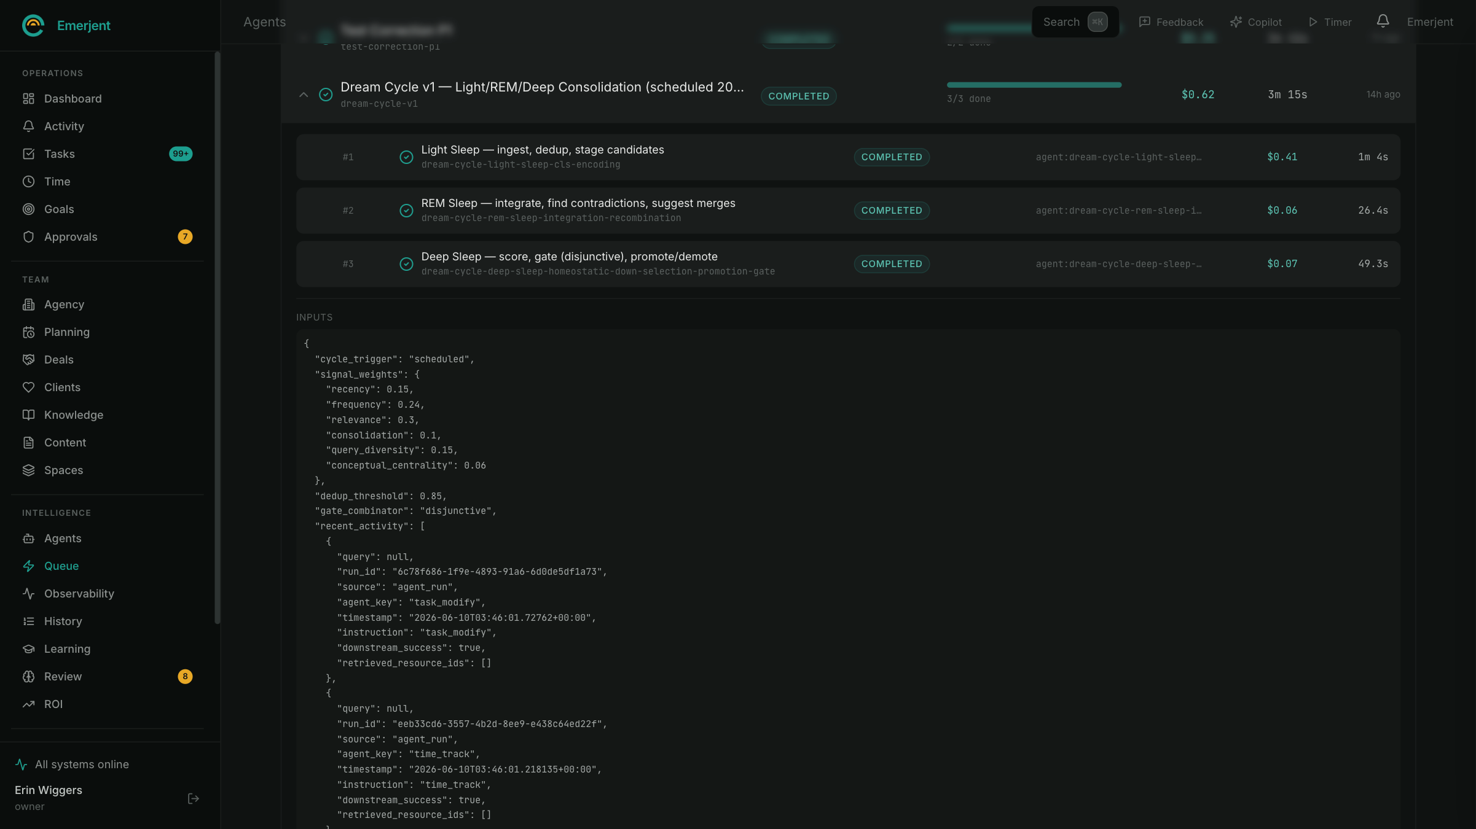Open the Clients heart icon
Viewport: 1476px width, 829px height.
[x=28, y=387]
